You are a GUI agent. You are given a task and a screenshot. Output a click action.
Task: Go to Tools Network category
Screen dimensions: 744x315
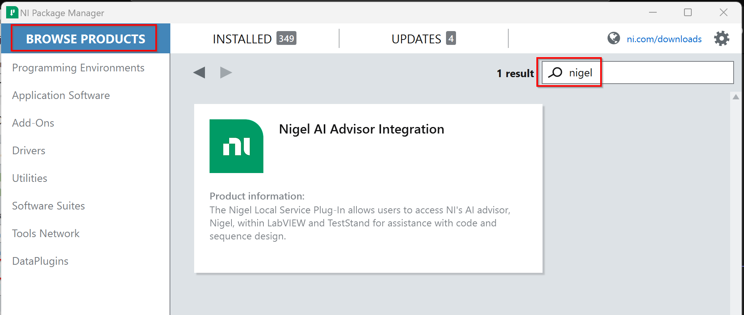click(46, 234)
